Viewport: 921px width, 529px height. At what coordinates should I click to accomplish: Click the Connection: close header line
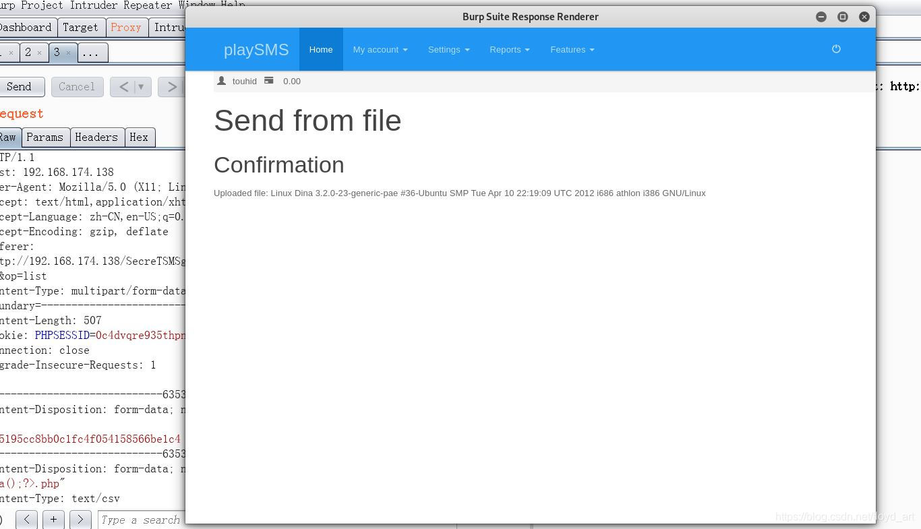pos(44,350)
